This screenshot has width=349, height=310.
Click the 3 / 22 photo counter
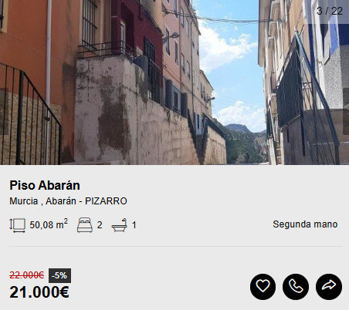pyautogui.click(x=330, y=11)
